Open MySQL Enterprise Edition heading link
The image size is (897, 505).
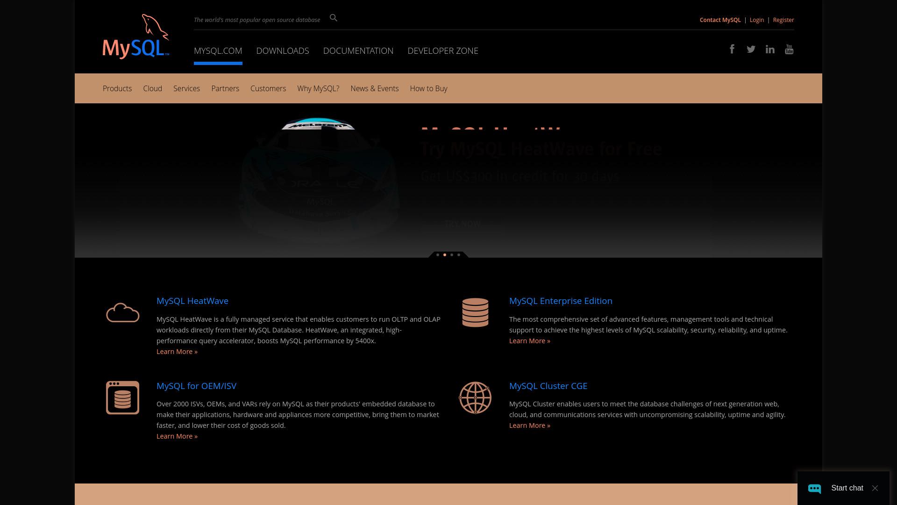coord(561,301)
